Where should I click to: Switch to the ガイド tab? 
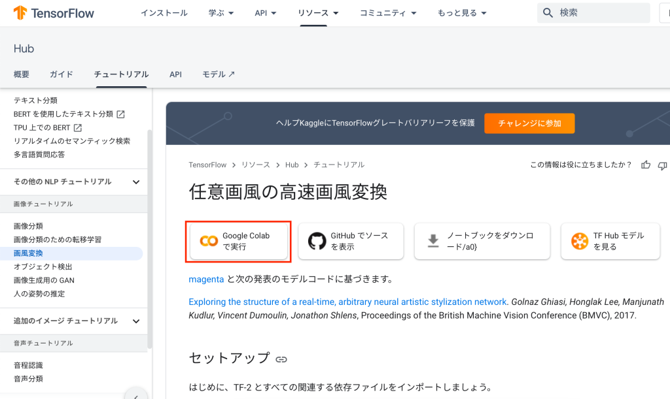click(x=62, y=74)
